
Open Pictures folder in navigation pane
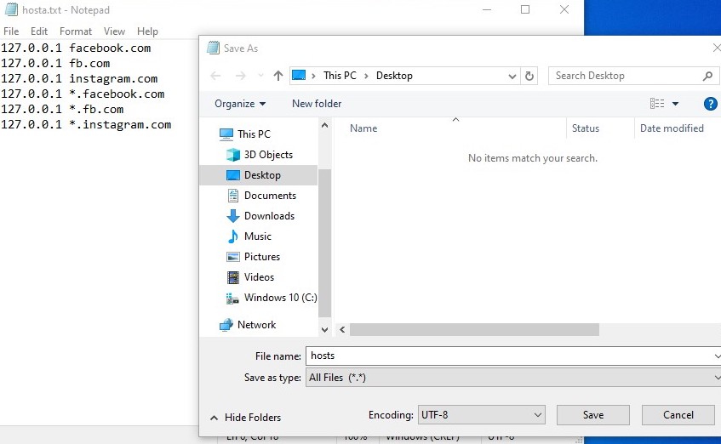253,257
